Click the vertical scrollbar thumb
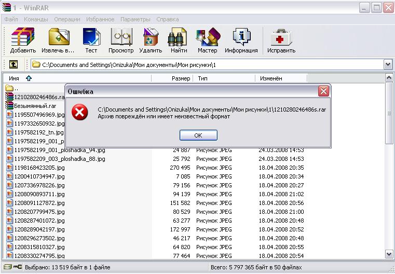Viewport: 395px width, 274px height. point(389,113)
